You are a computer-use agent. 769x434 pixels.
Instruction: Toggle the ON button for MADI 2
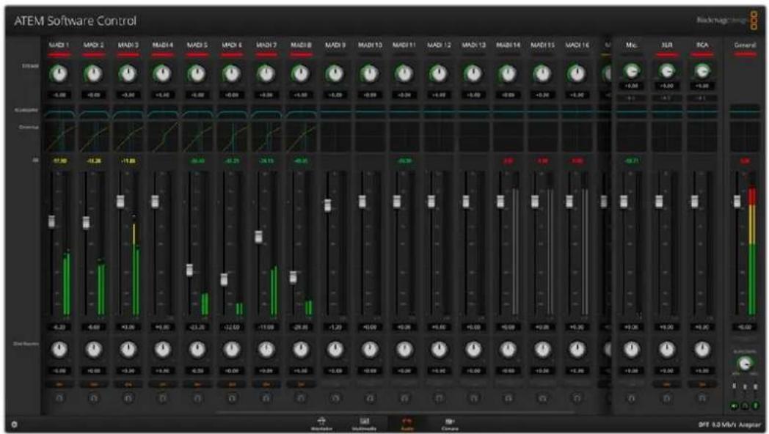94,385
